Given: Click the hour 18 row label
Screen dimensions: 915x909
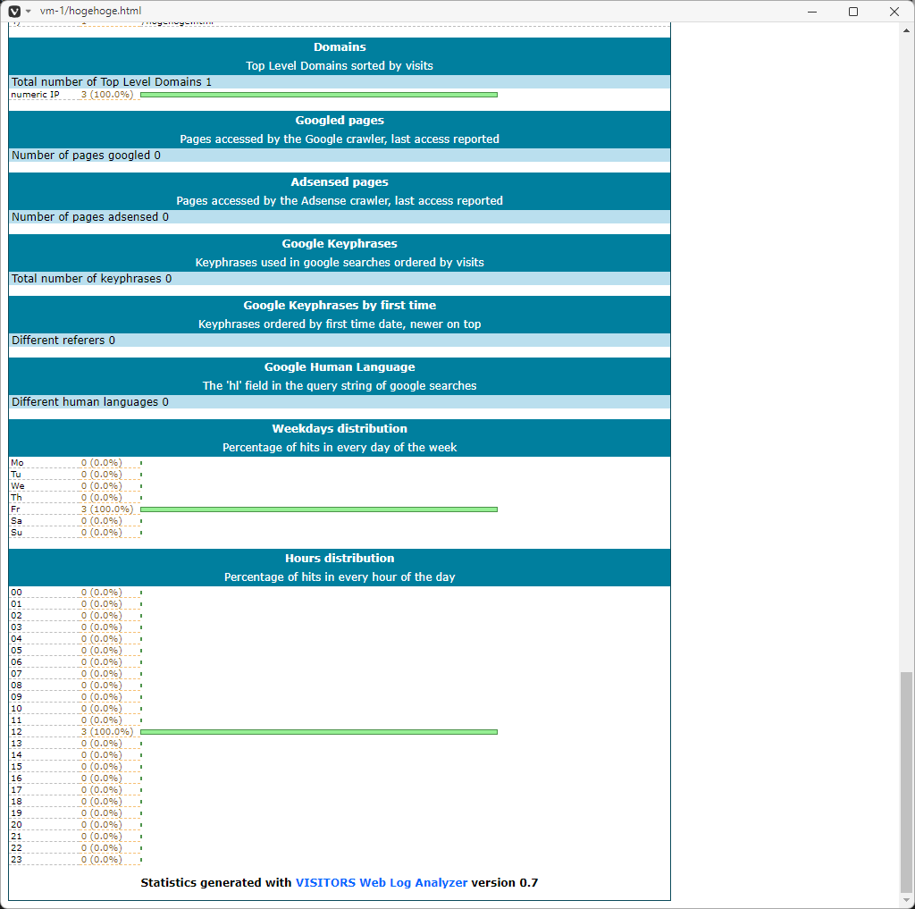Looking at the screenshot, I should point(16,802).
